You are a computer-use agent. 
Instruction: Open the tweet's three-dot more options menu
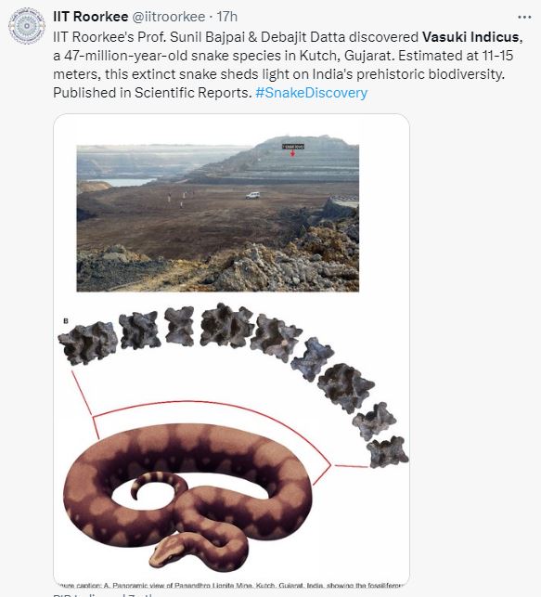tap(524, 17)
